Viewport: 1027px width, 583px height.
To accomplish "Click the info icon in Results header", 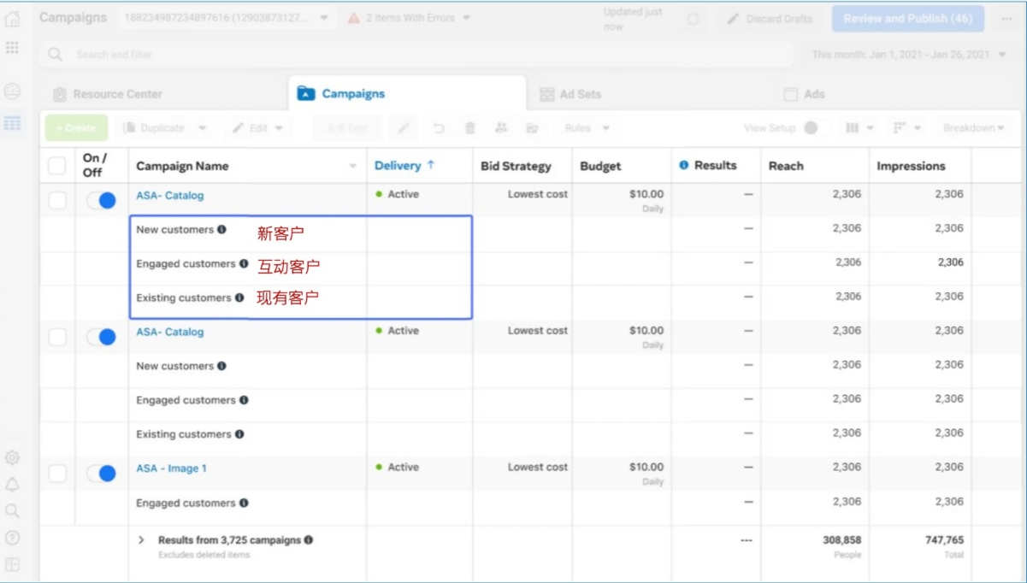I will coord(684,166).
